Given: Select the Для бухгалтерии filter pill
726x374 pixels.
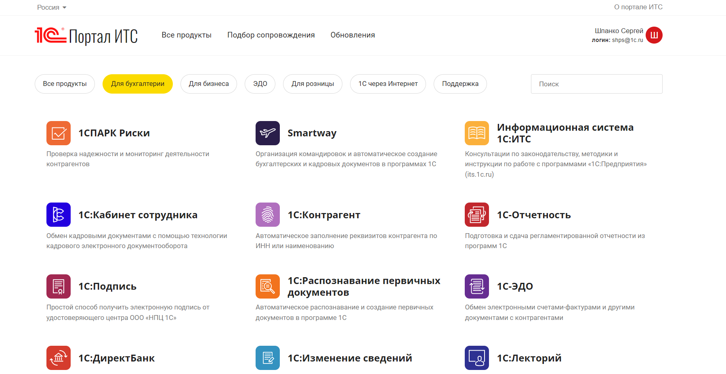Looking at the screenshot, I should 138,84.
